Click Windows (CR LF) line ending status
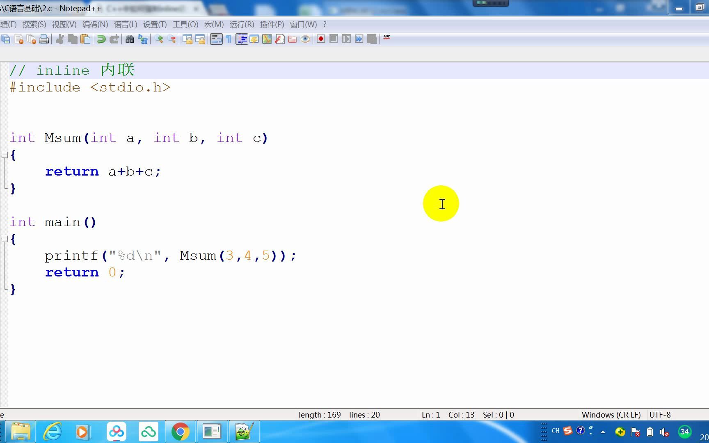The height and width of the screenshot is (443, 709). point(611,415)
